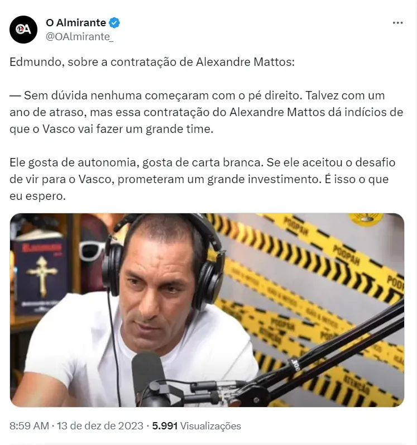
Task: Click the paragraph starting 'Sem dúvida nenhuma'
Action: tap(206, 112)
